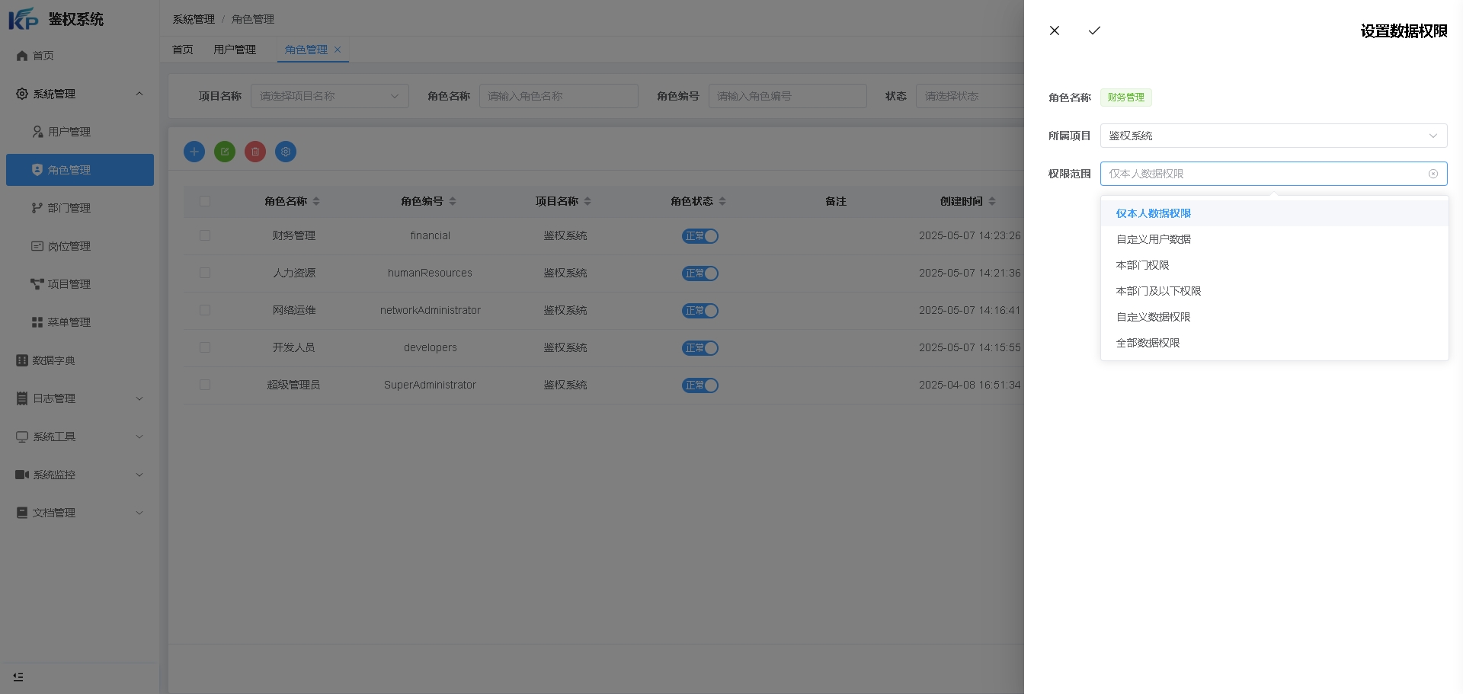The image size is (1463, 694).
Task: Close the data permission settings drawer
Action: 1055,30
